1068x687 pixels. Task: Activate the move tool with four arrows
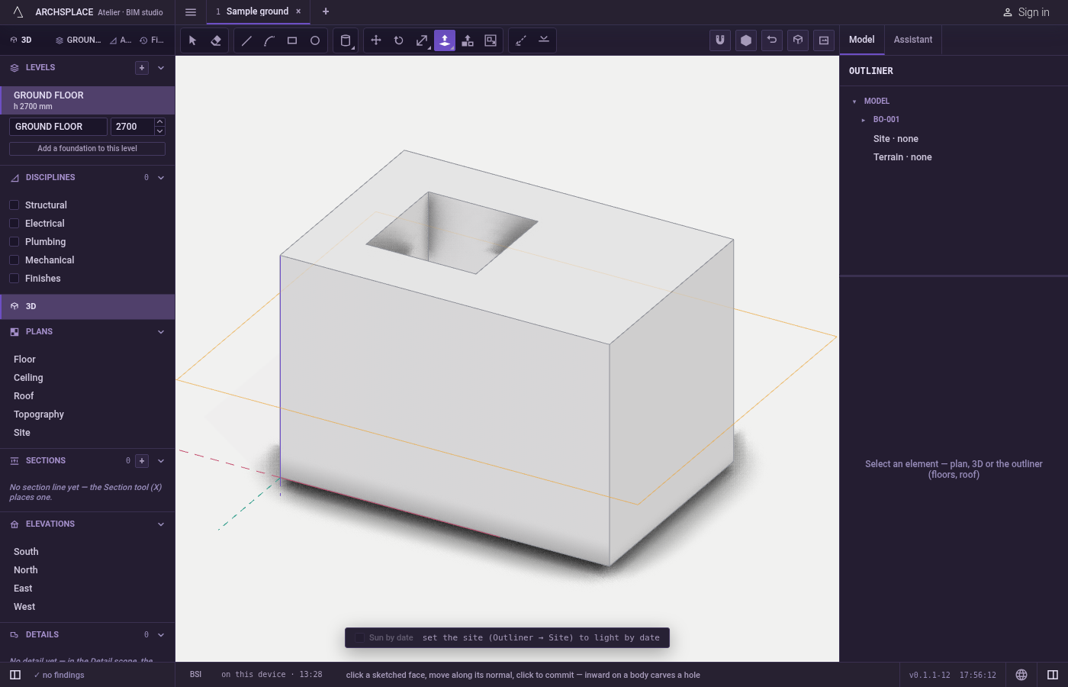click(376, 40)
